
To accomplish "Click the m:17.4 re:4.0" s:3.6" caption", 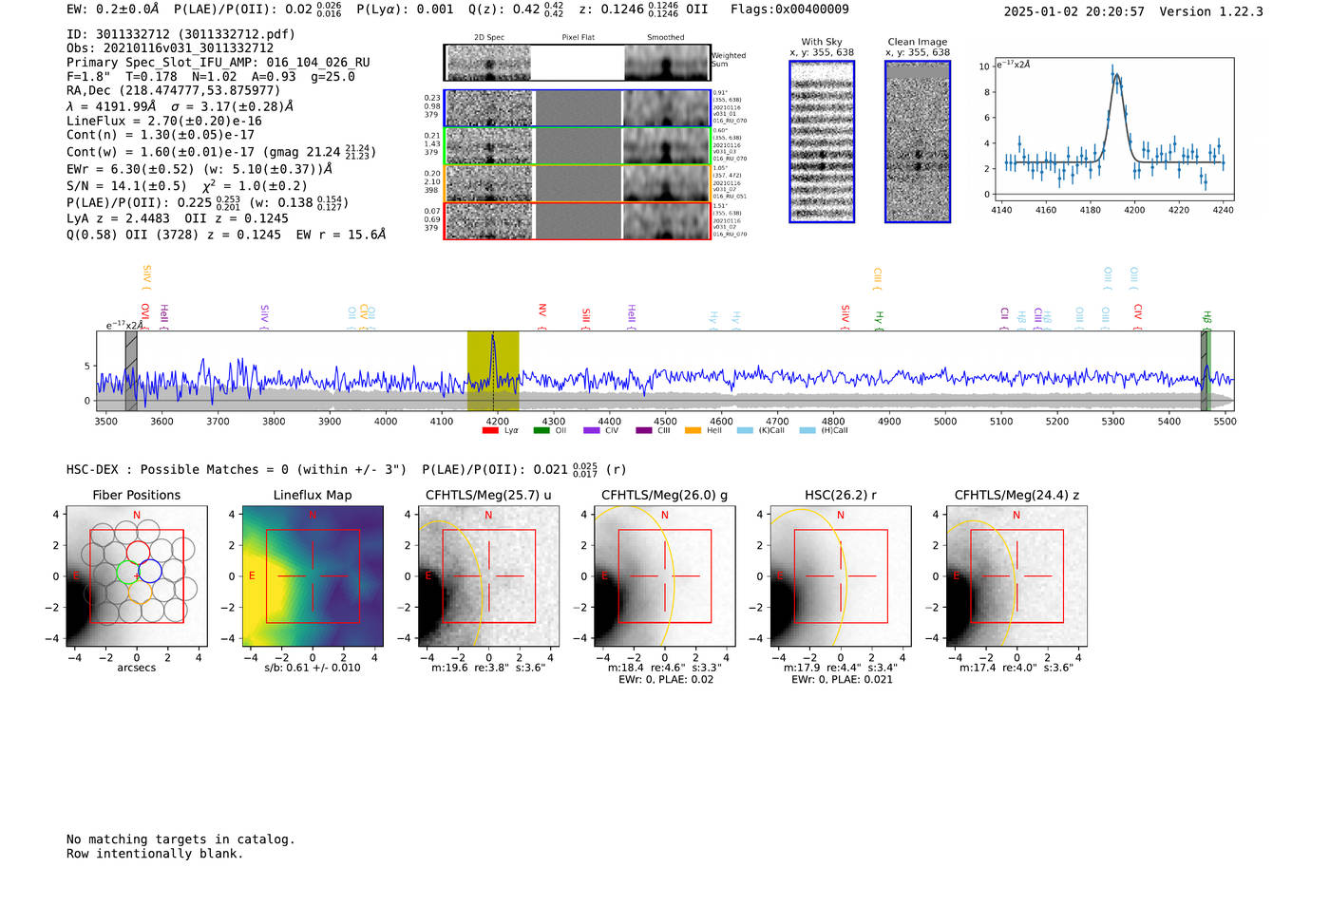I will point(1016,668).
